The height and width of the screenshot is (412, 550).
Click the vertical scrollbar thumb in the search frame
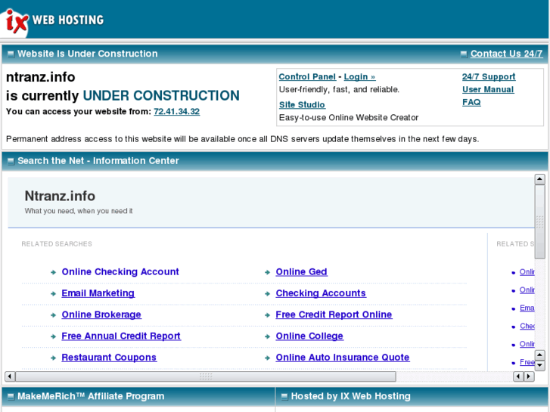pos(539,222)
